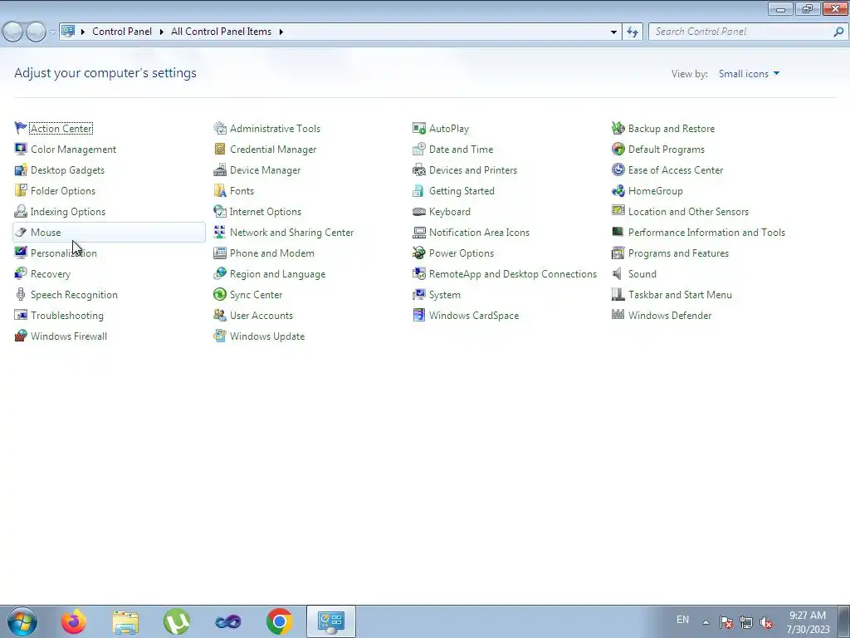Screen dimensions: 850x638
Task: Open the Windows Start menu orb
Action: pyautogui.click(x=22, y=621)
